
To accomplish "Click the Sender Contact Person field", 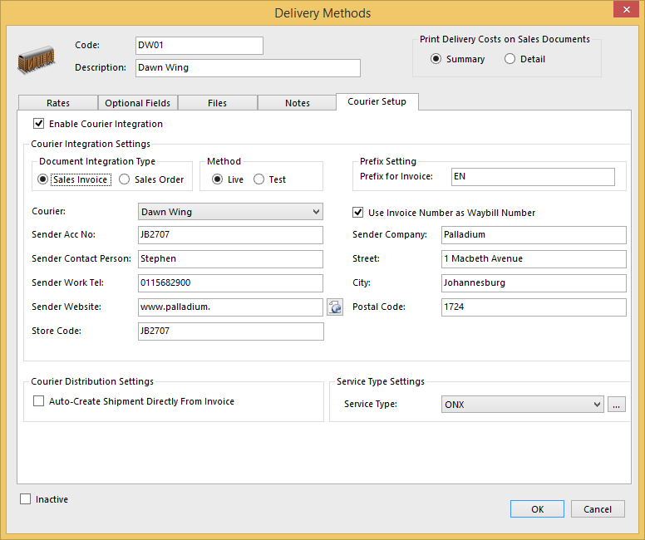I will (230, 259).
